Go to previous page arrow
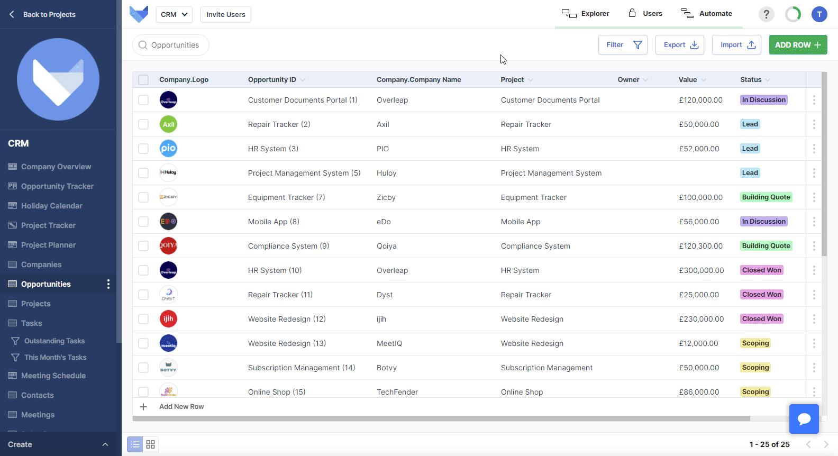Image resolution: width=838 pixels, height=456 pixels. [808, 444]
